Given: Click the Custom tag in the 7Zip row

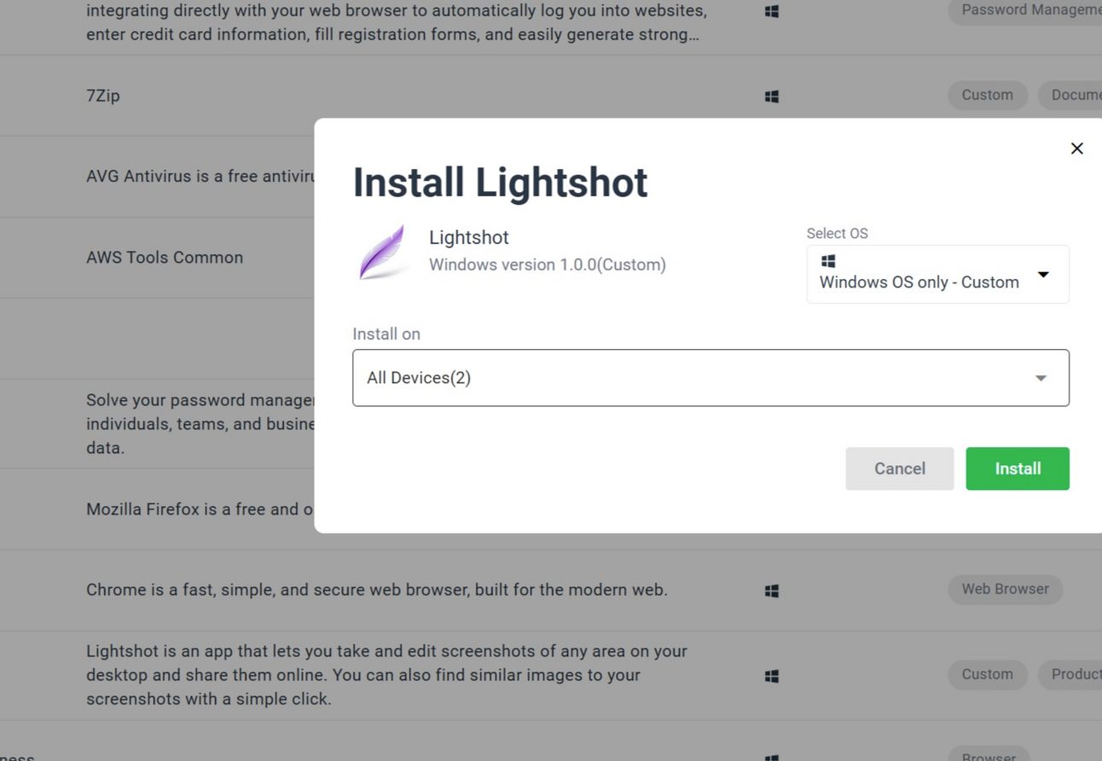Looking at the screenshot, I should 988,95.
